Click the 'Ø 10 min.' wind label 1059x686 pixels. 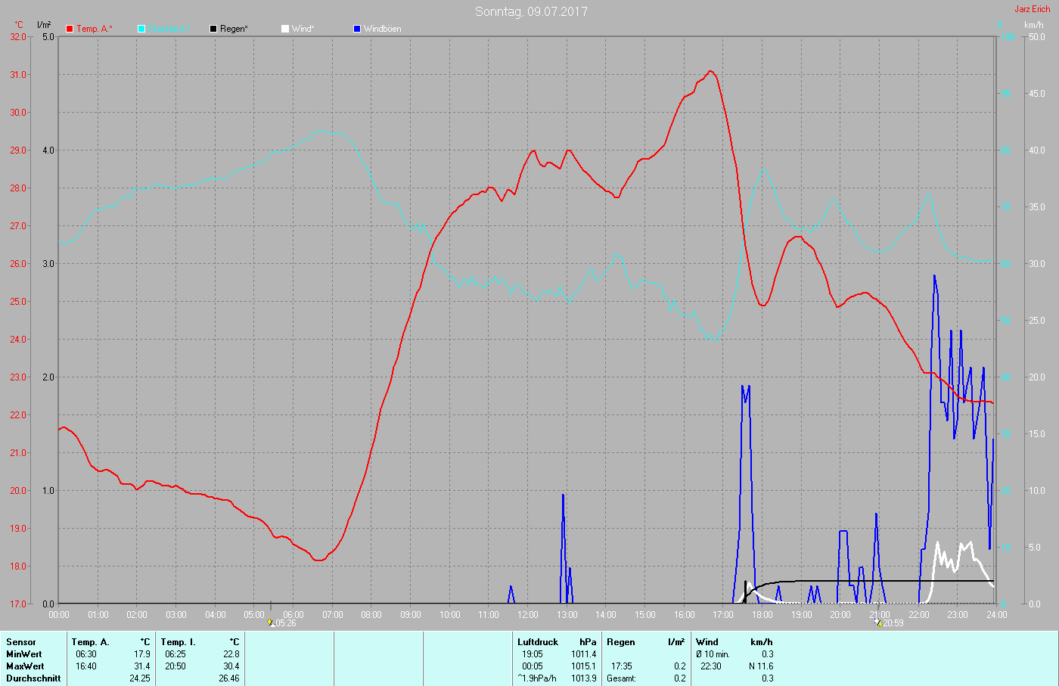[713, 654]
